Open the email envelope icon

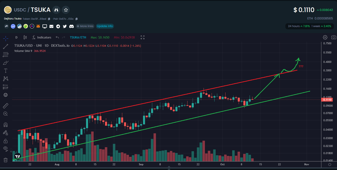(x=51, y=26)
